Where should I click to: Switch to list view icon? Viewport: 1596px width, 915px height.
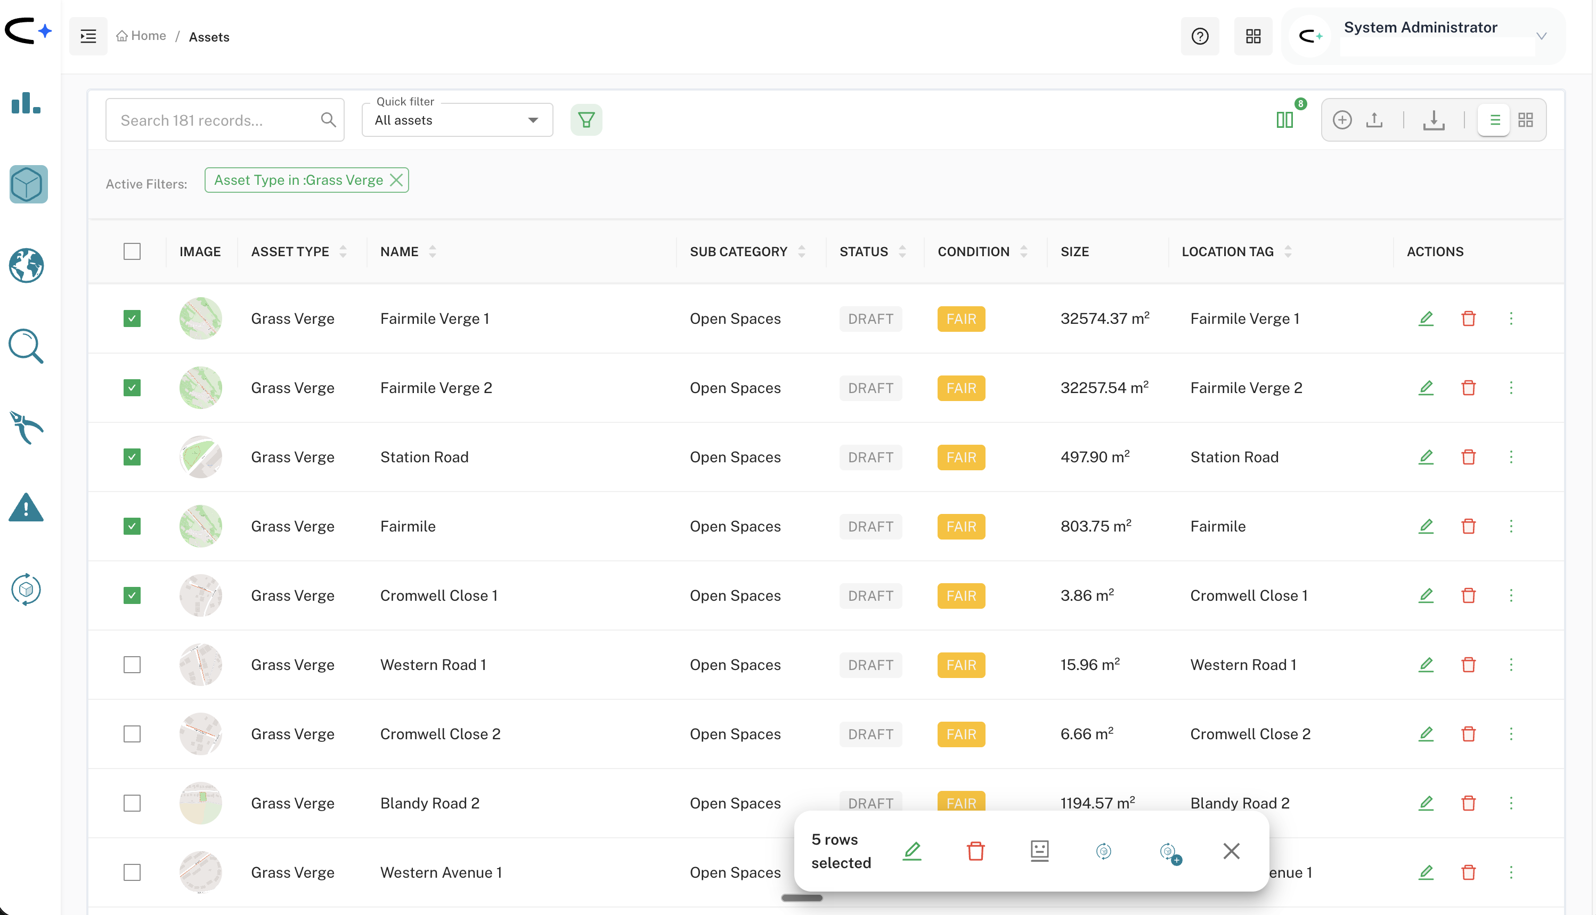click(1495, 119)
